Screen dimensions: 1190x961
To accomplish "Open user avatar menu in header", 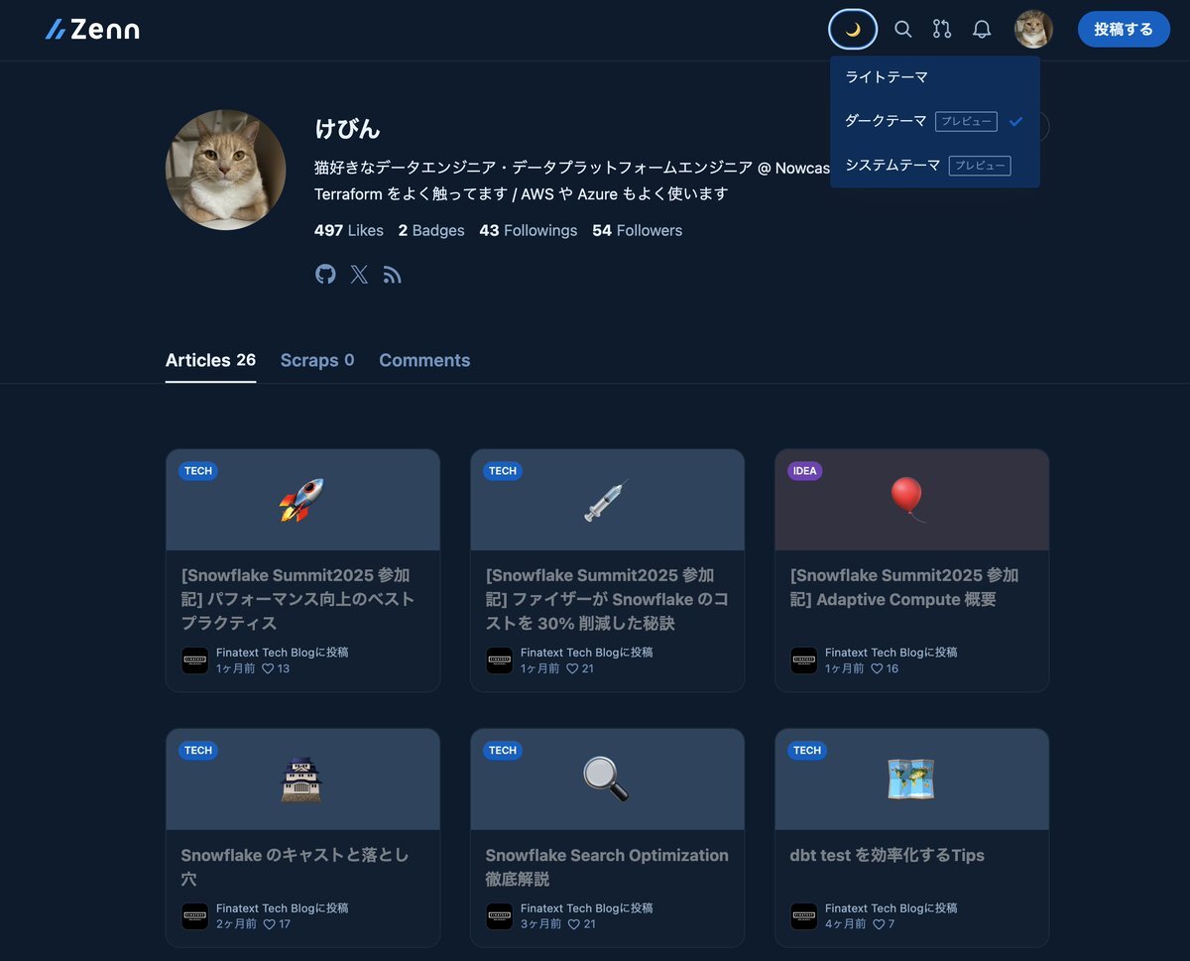I will pos(1033,30).
